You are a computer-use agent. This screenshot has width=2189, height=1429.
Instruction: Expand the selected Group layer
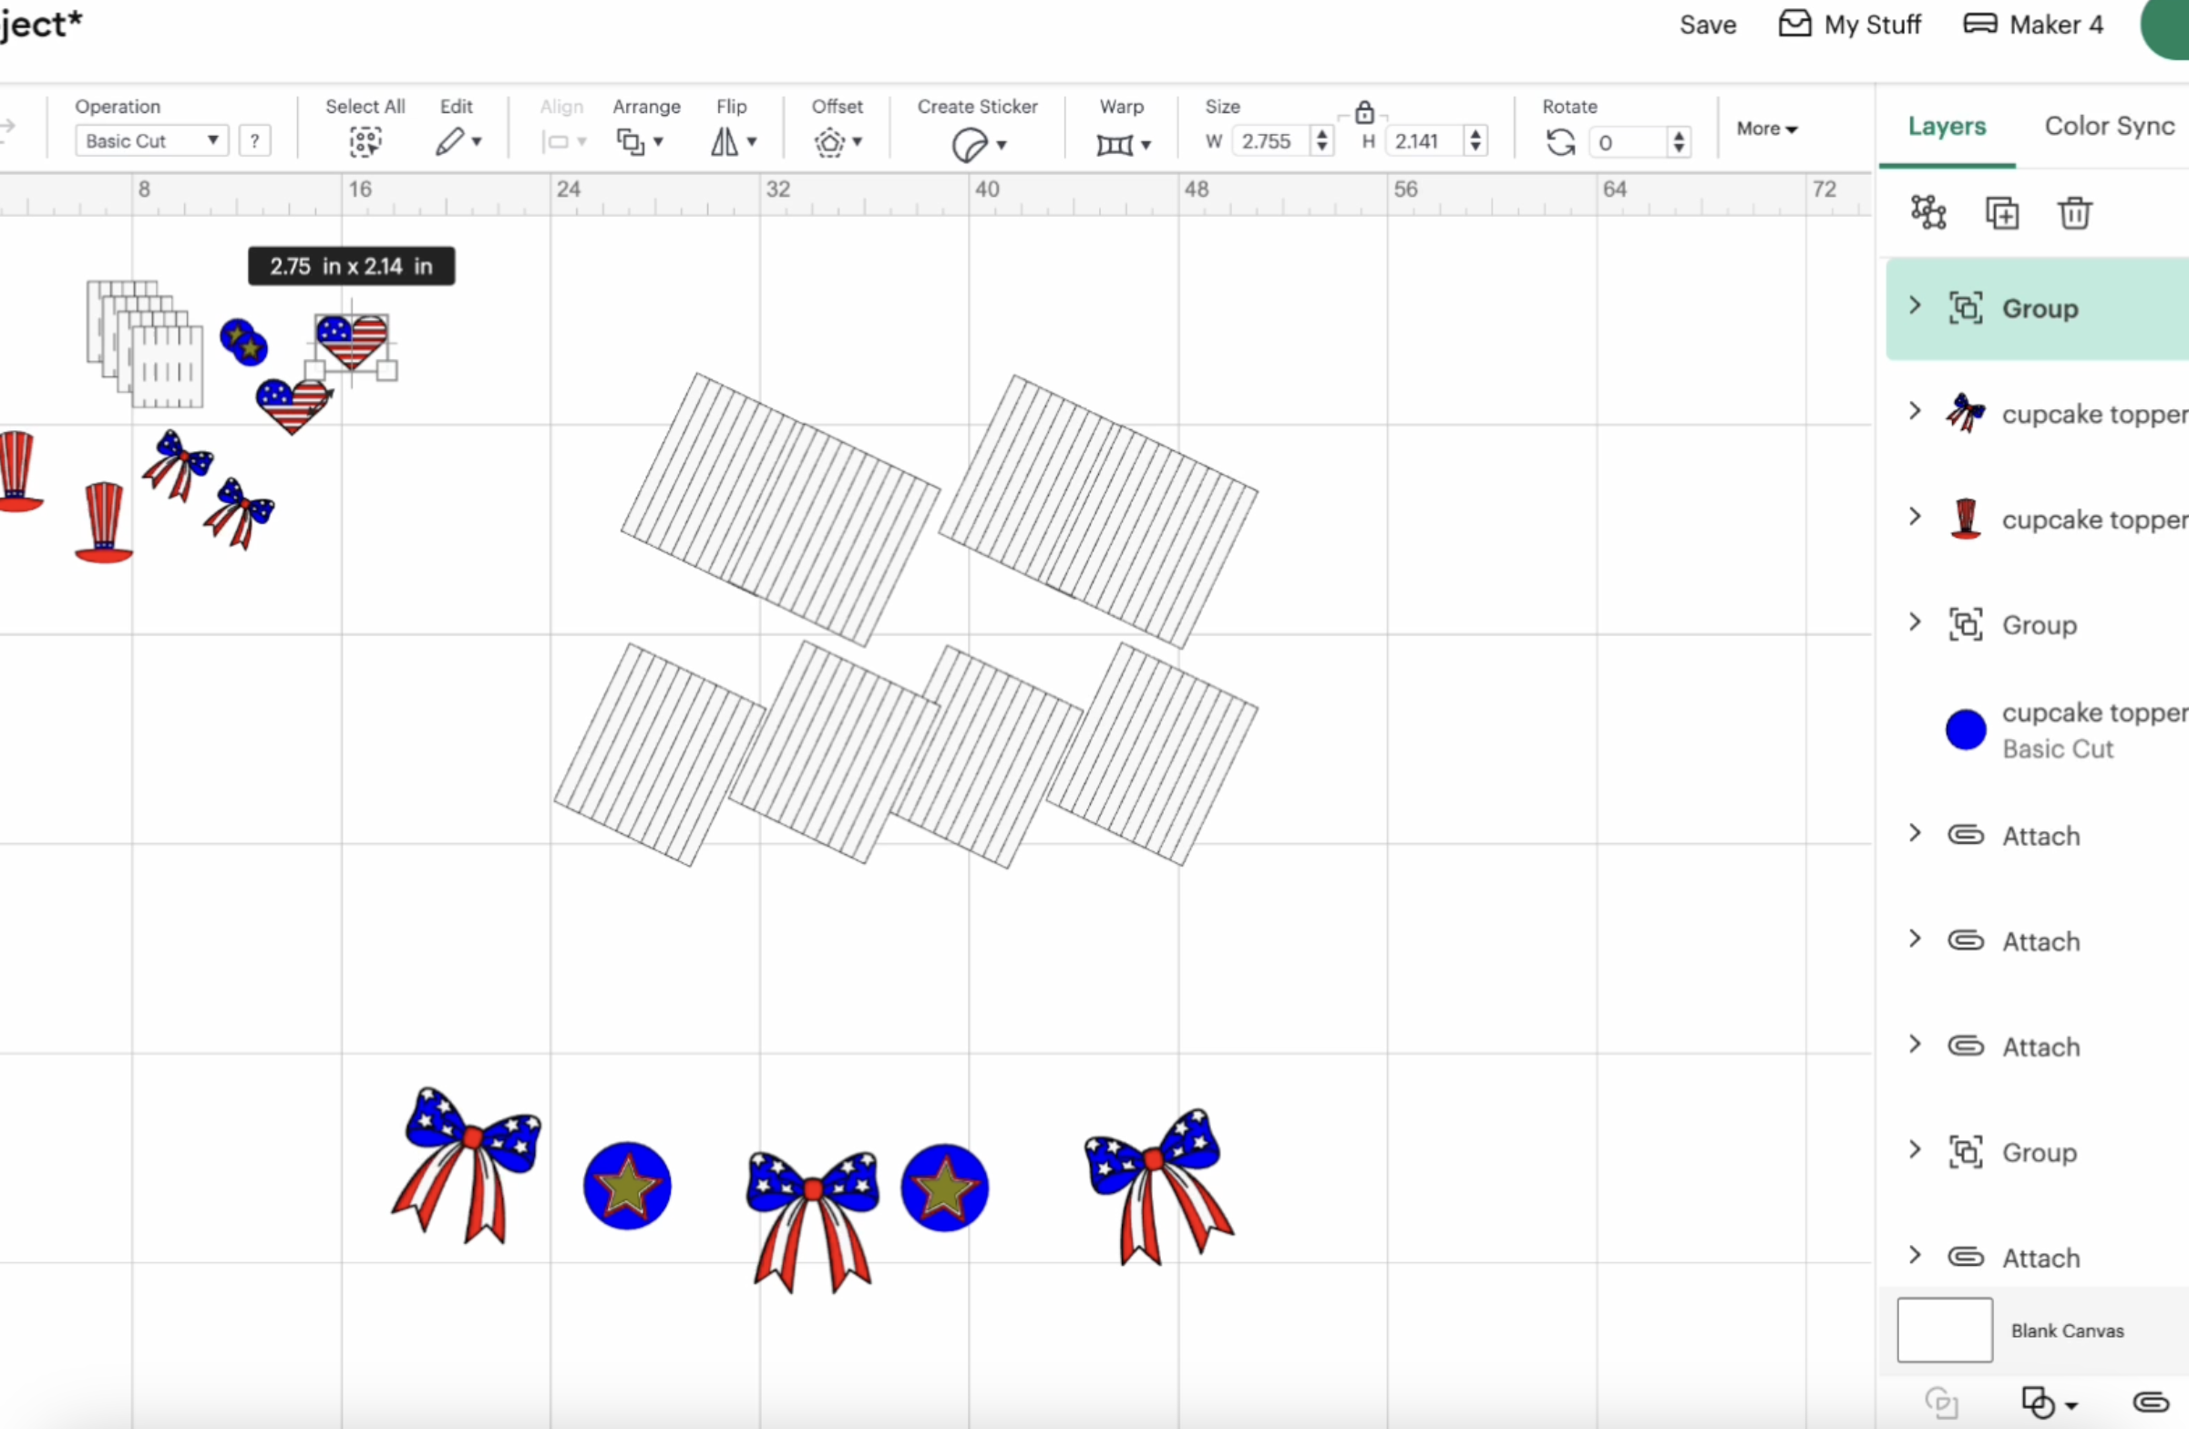[x=1915, y=306]
